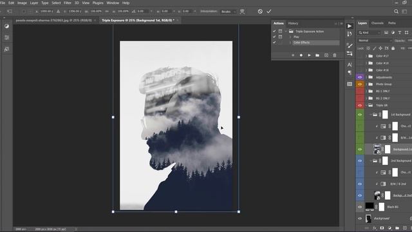Prevent auto-nesting with the artboard lock icon
The image size is (412, 232).
386,48
